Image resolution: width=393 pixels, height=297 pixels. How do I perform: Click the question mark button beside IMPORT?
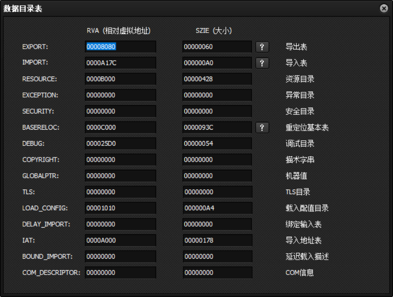(x=262, y=63)
